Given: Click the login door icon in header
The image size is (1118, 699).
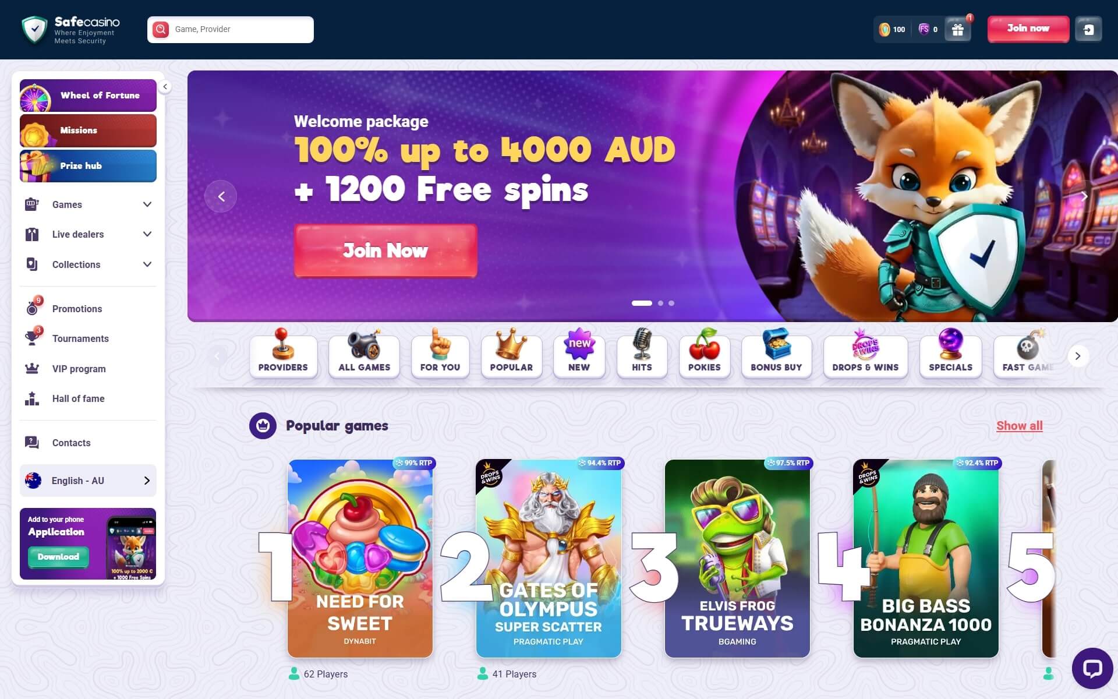Looking at the screenshot, I should coord(1088,30).
